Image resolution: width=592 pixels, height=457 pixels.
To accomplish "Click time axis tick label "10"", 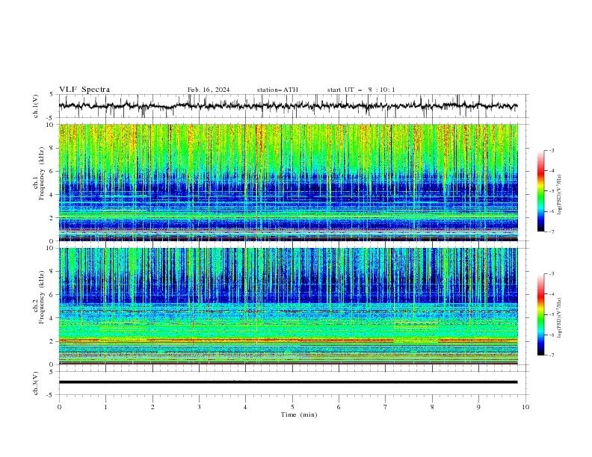I will [525, 407].
